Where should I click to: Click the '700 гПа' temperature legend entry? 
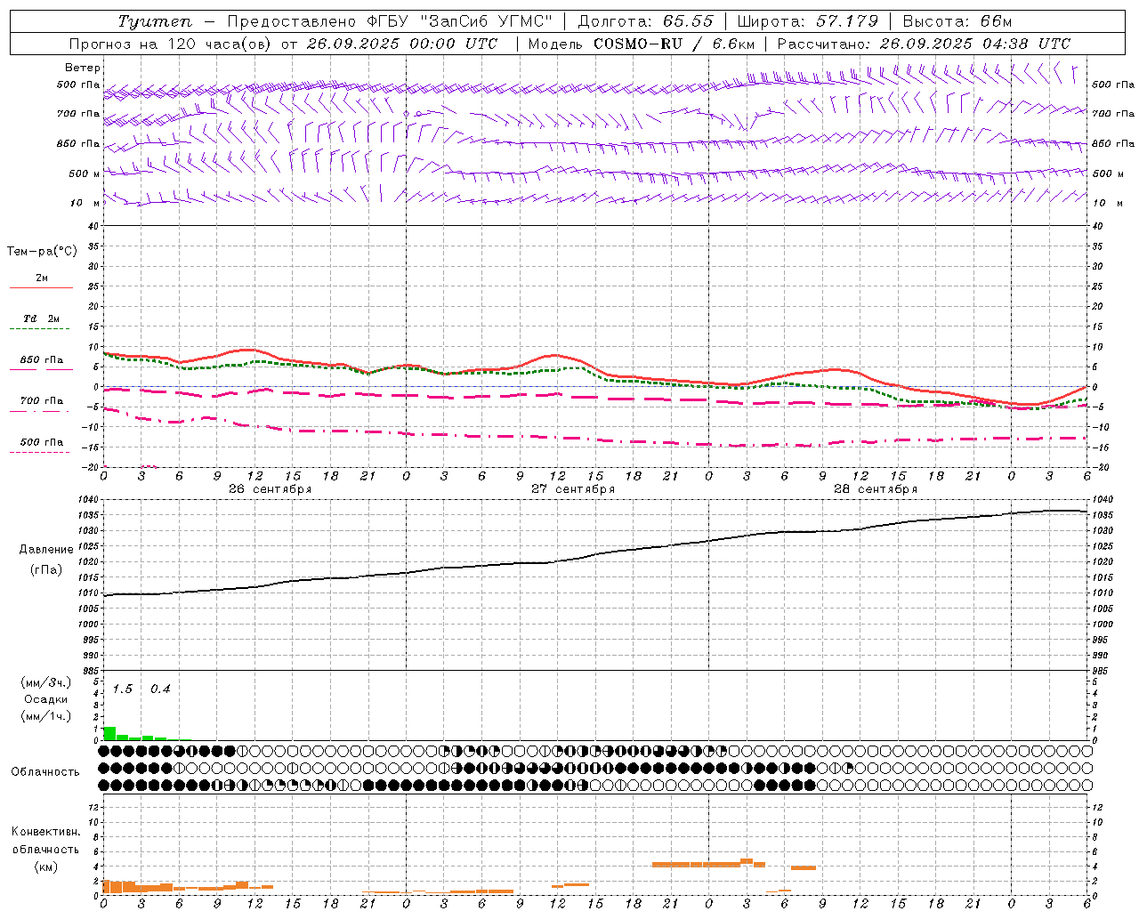point(42,404)
